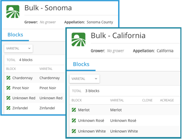Screen dimensions: 182x139
Task: Sort by ACREAGE column header
Action: [167, 100]
